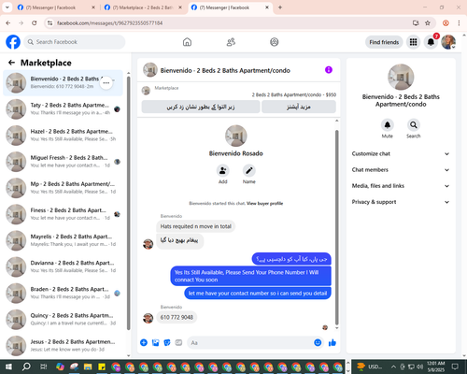Image resolution: width=467 pixels, height=374 pixels.
Task: Mute the conversation with bell icon
Action: (x=387, y=125)
